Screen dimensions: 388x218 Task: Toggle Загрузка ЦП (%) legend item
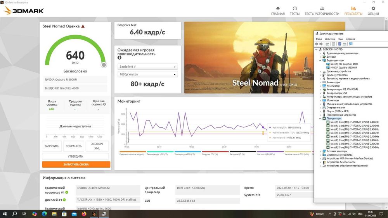pyautogui.click(x=243, y=153)
